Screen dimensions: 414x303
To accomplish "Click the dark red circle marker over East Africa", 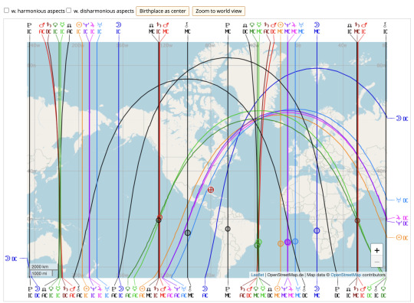I will [x=357, y=220].
